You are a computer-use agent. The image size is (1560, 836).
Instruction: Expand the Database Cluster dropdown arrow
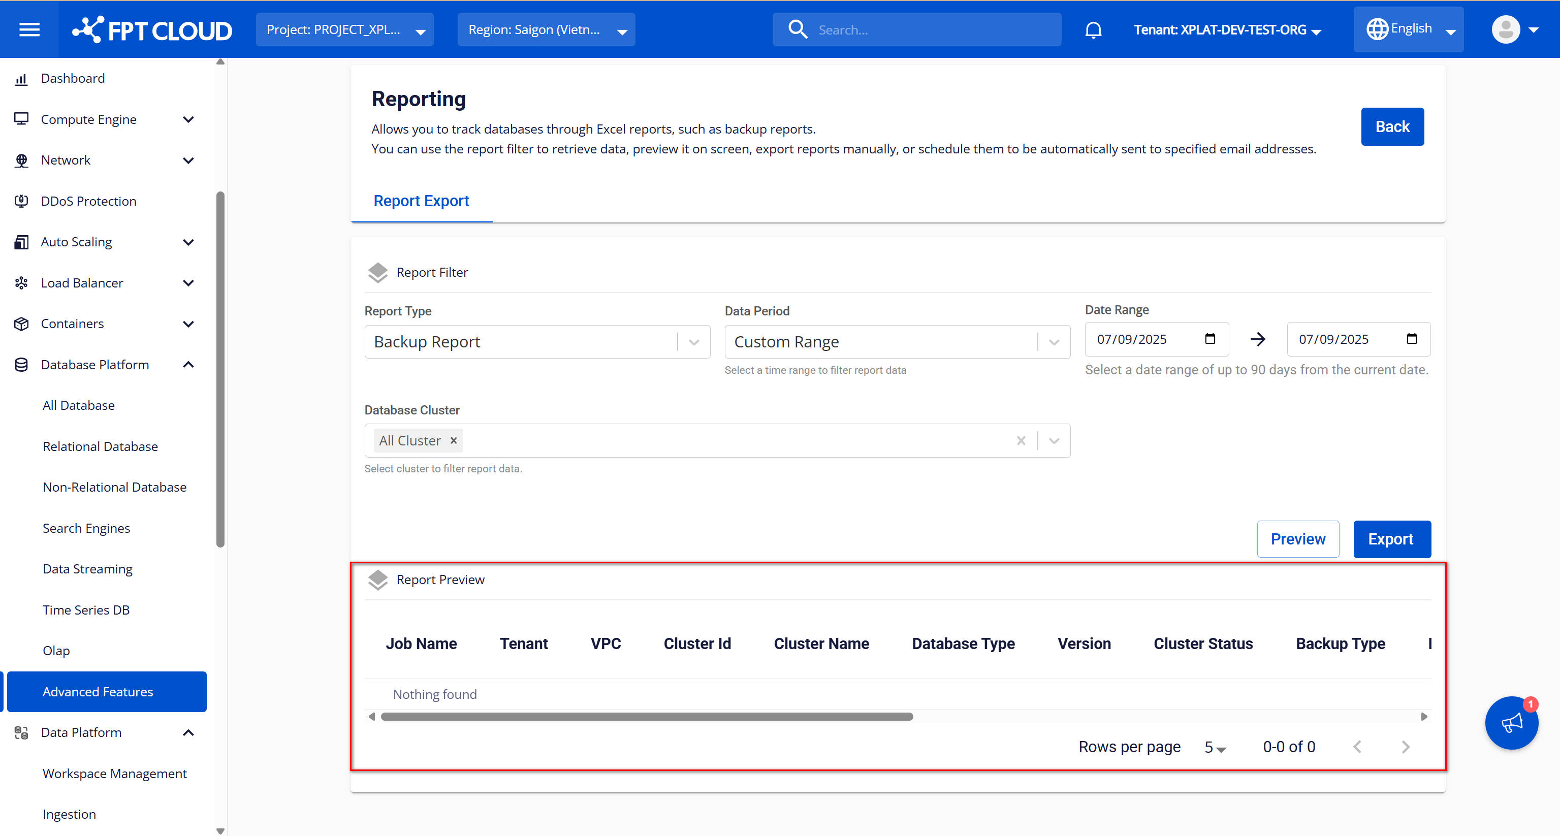tap(1054, 441)
